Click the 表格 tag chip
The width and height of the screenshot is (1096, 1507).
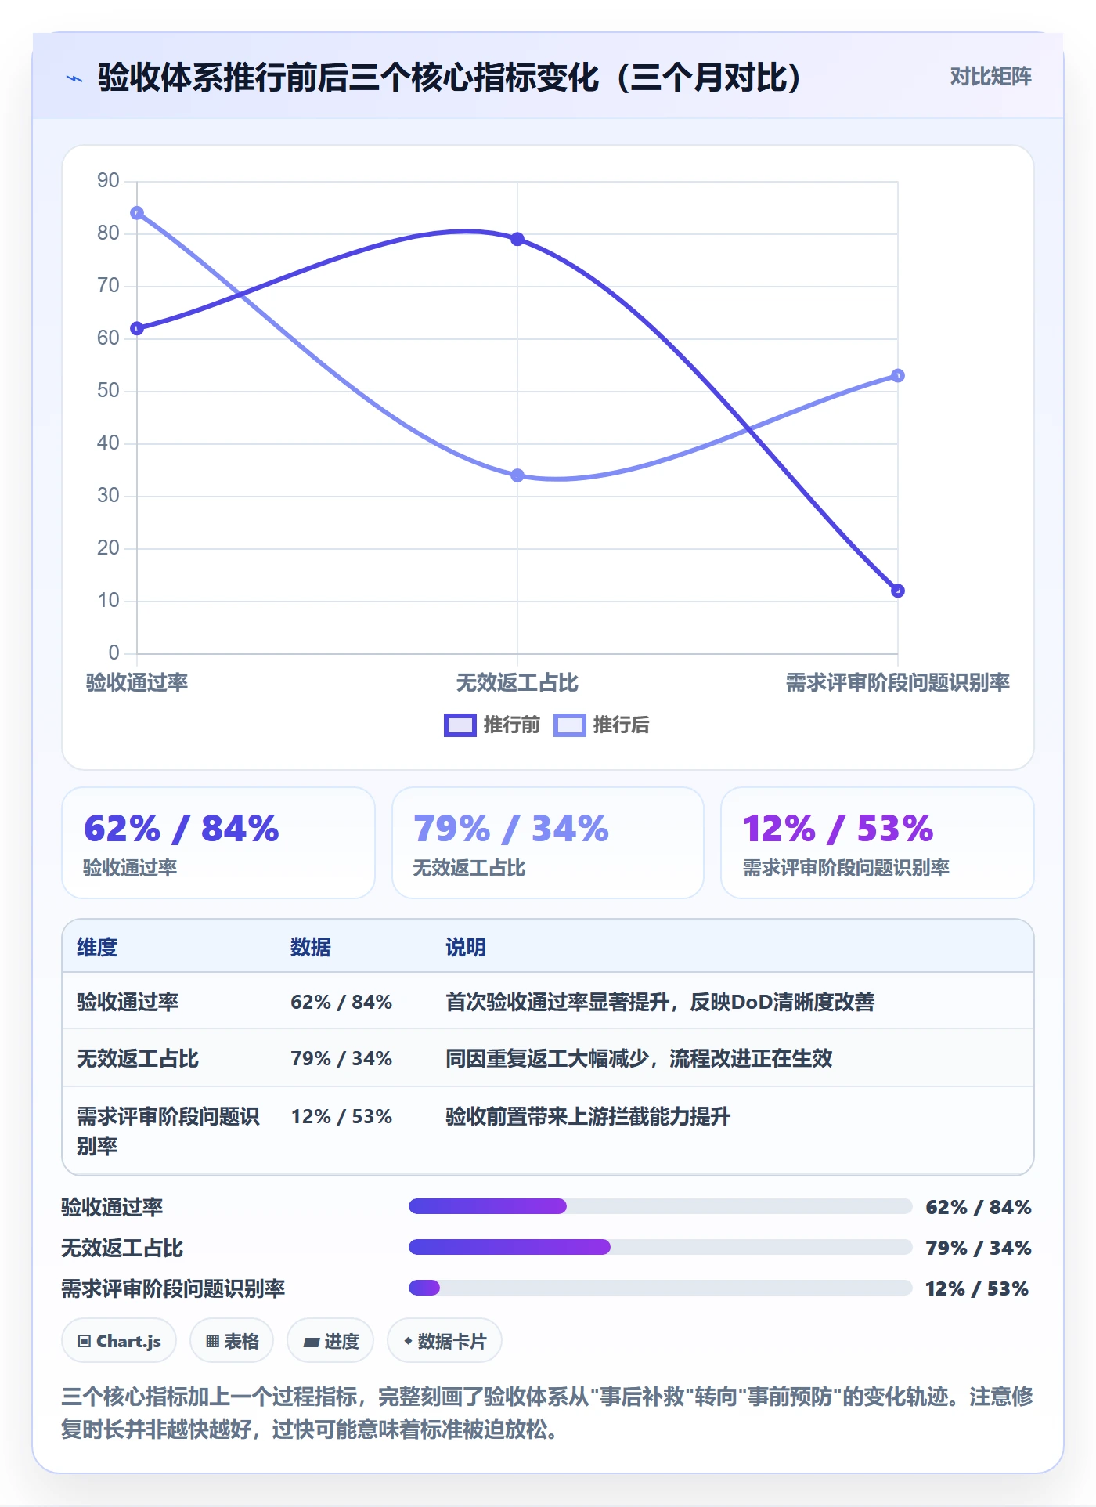coord(232,1341)
